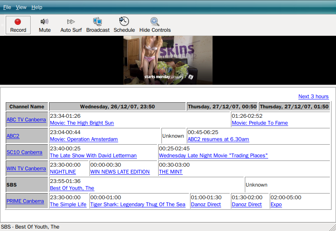Open ABC2 resumes at 6.30am listing

coord(218,139)
